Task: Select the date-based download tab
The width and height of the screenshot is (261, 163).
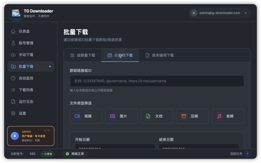Action: (120, 55)
